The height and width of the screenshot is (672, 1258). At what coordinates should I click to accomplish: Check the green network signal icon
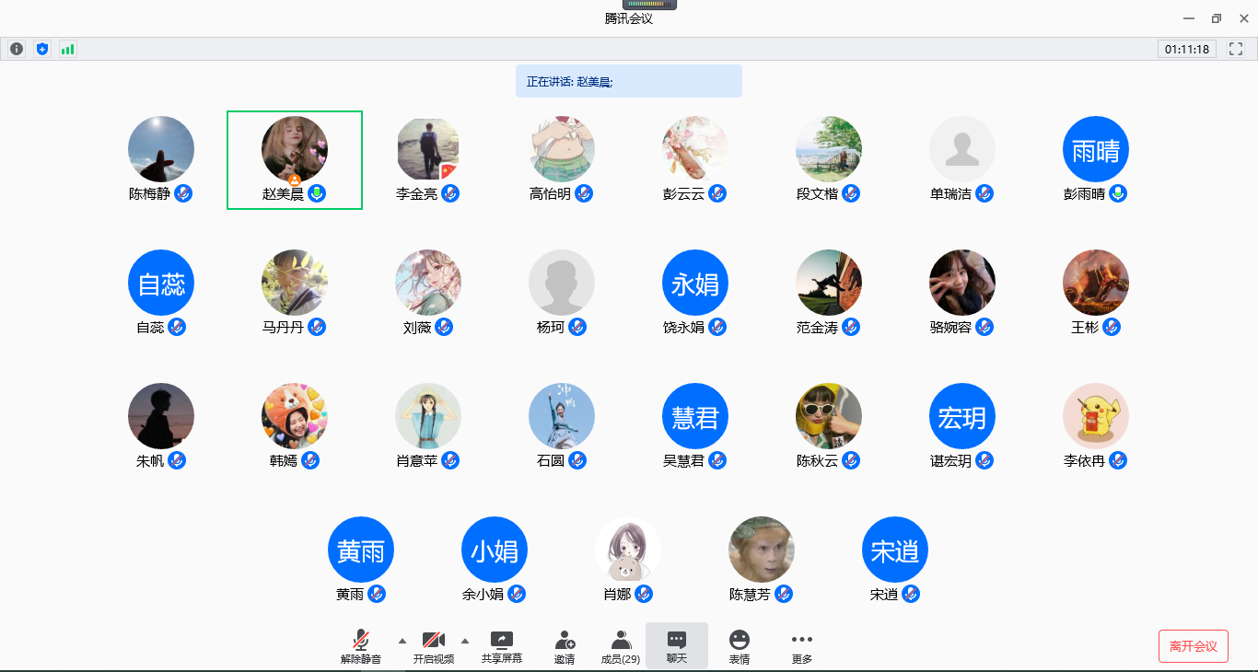tap(67, 49)
